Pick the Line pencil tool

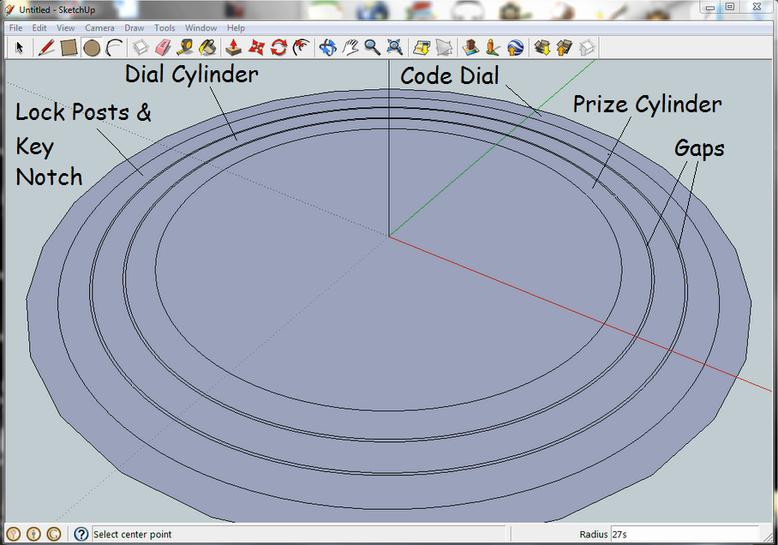pos(46,48)
